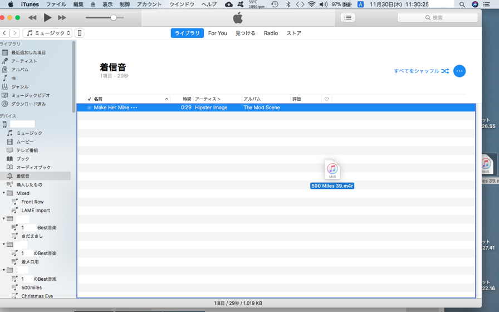Open the ミュージック media type dropdown
Screen dimensions: 499x312
[x=48, y=33]
